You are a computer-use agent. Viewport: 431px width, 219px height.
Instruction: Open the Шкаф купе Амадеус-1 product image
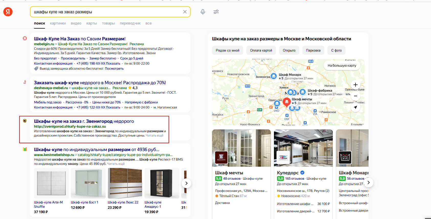[162, 183]
